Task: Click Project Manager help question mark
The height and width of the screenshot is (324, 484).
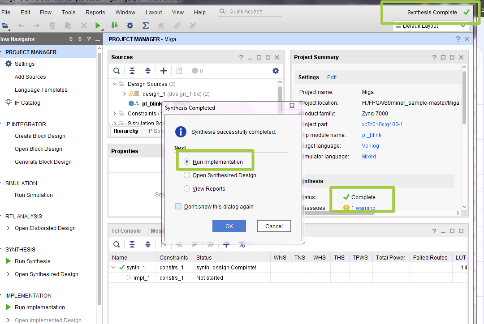Action: (458, 39)
